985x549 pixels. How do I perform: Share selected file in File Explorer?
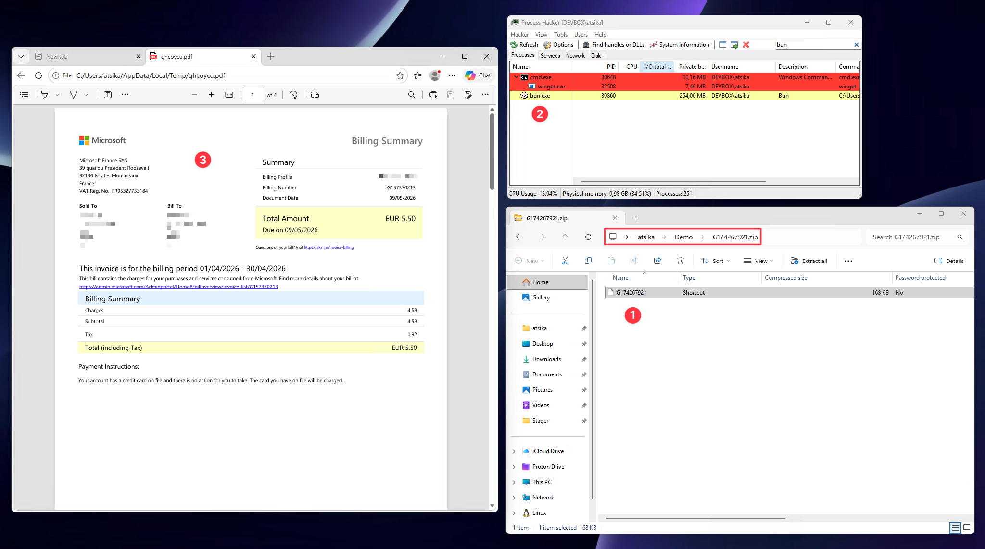657,261
